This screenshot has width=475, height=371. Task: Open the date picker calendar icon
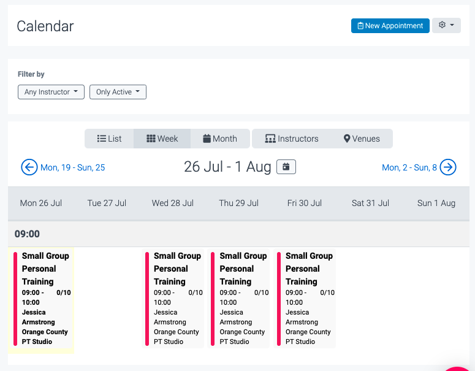(286, 167)
